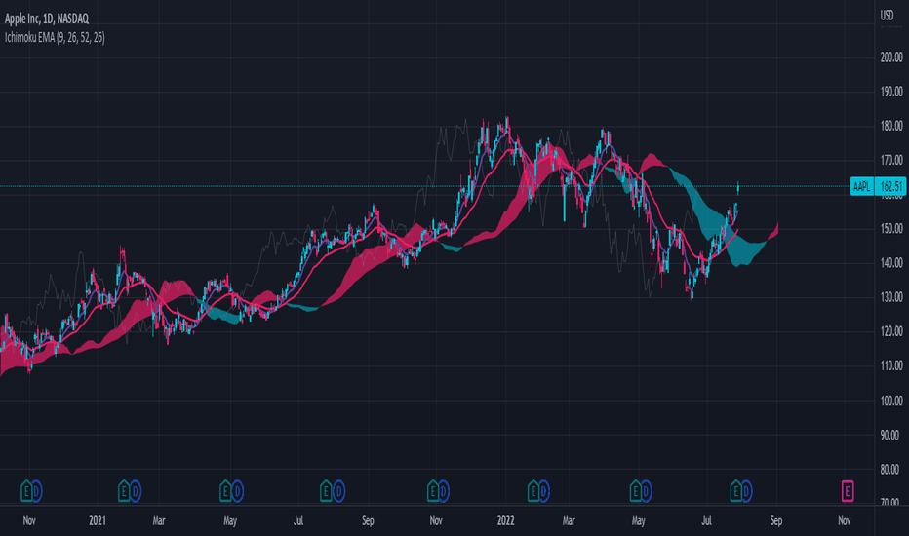The image size is (909, 536).
Task: Click the dividend D icon between Jul and Sep 2021
Action: click(x=338, y=492)
